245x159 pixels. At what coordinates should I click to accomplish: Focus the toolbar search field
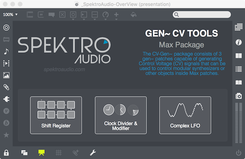(202, 15)
